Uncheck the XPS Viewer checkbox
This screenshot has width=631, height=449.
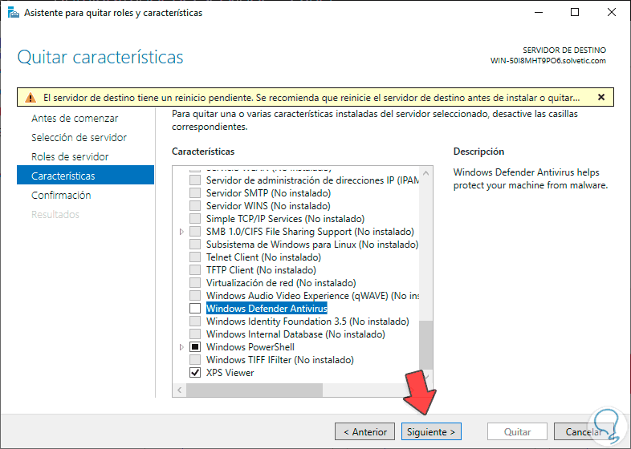[x=195, y=373]
